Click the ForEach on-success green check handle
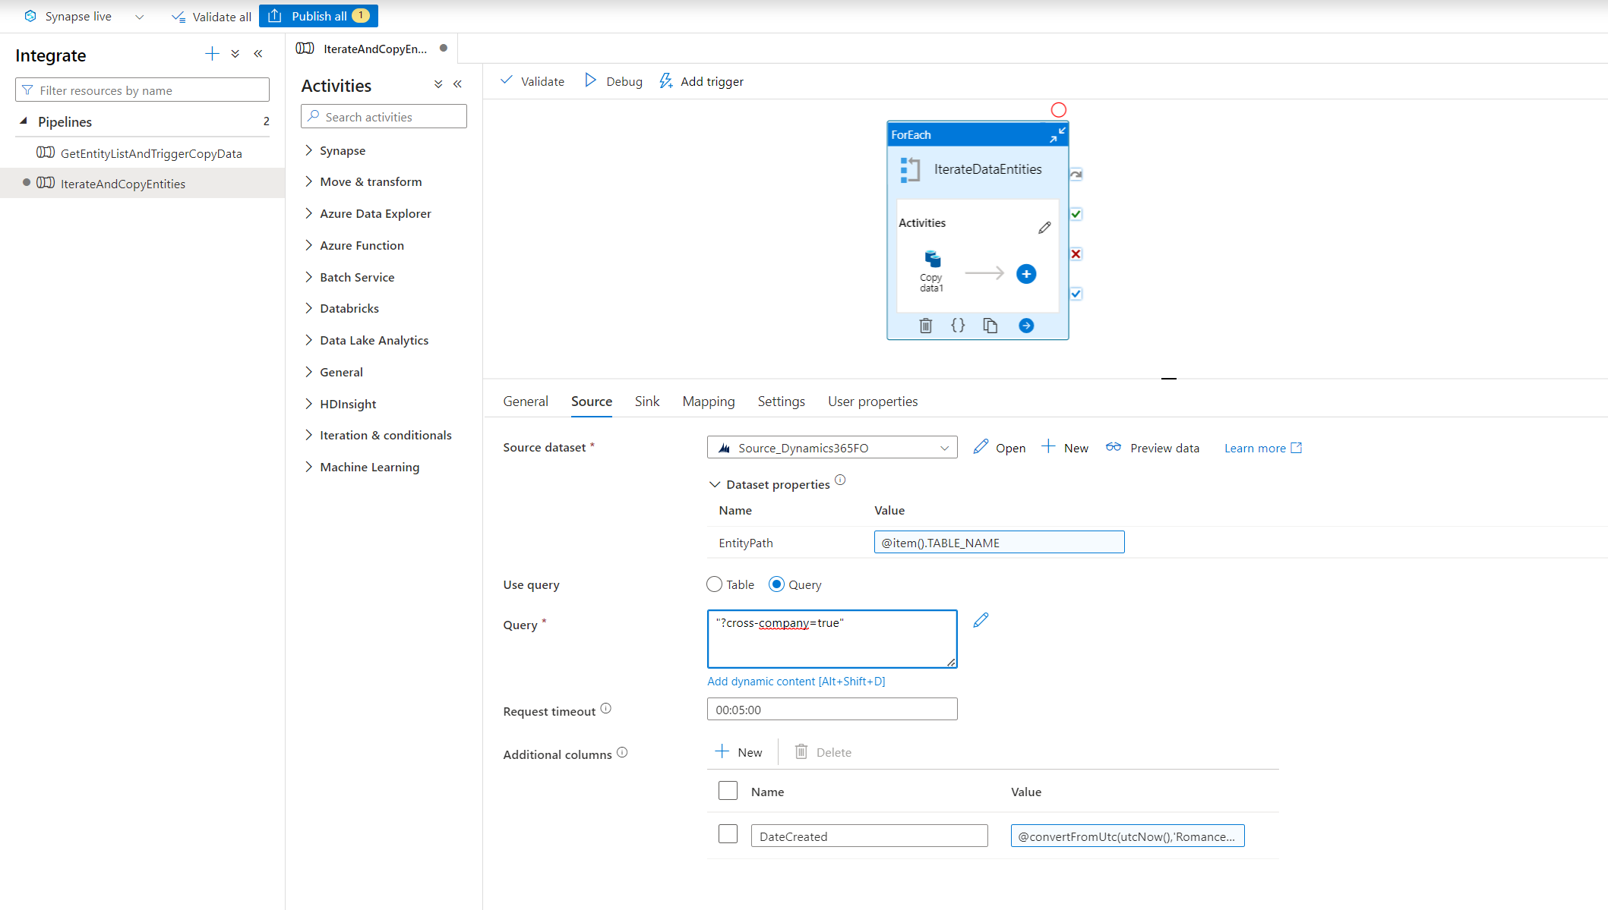Viewport: 1608px width, 910px height. point(1076,214)
